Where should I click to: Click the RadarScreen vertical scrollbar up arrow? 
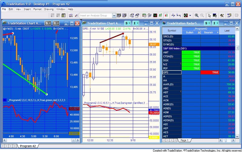click(237, 29)
